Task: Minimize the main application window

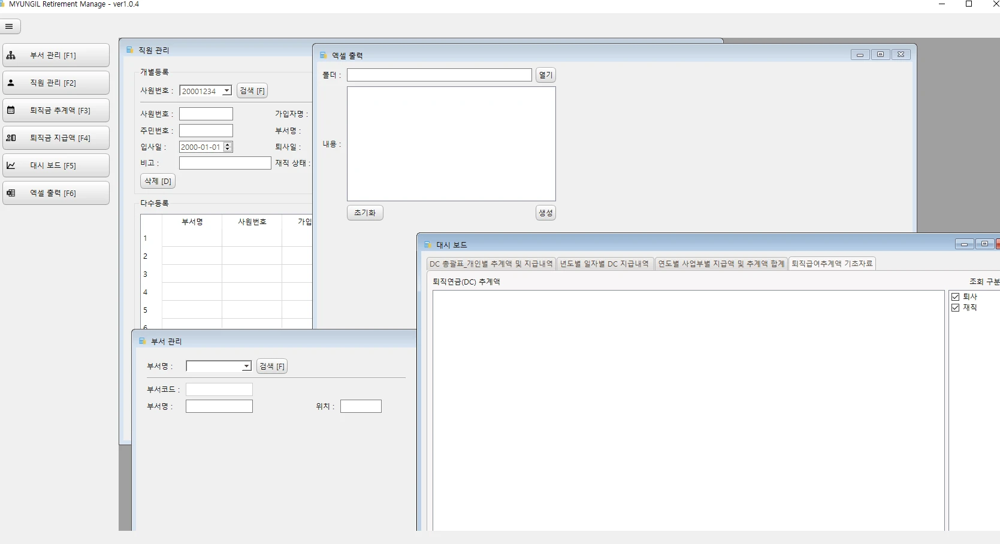Action: pyautogui.click(x=942, y=4)
